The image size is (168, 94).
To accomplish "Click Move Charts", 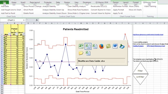I will (134, 6).
